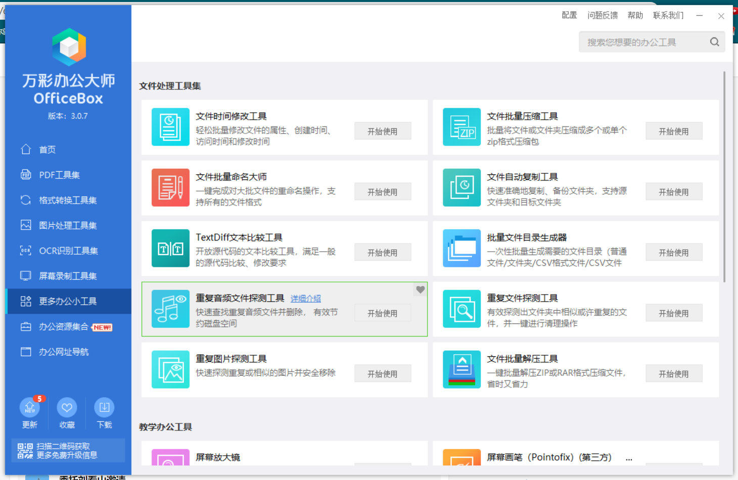Click 联系我们 contact link
Viewport: 738px width, 480px height.
[668, 16]
